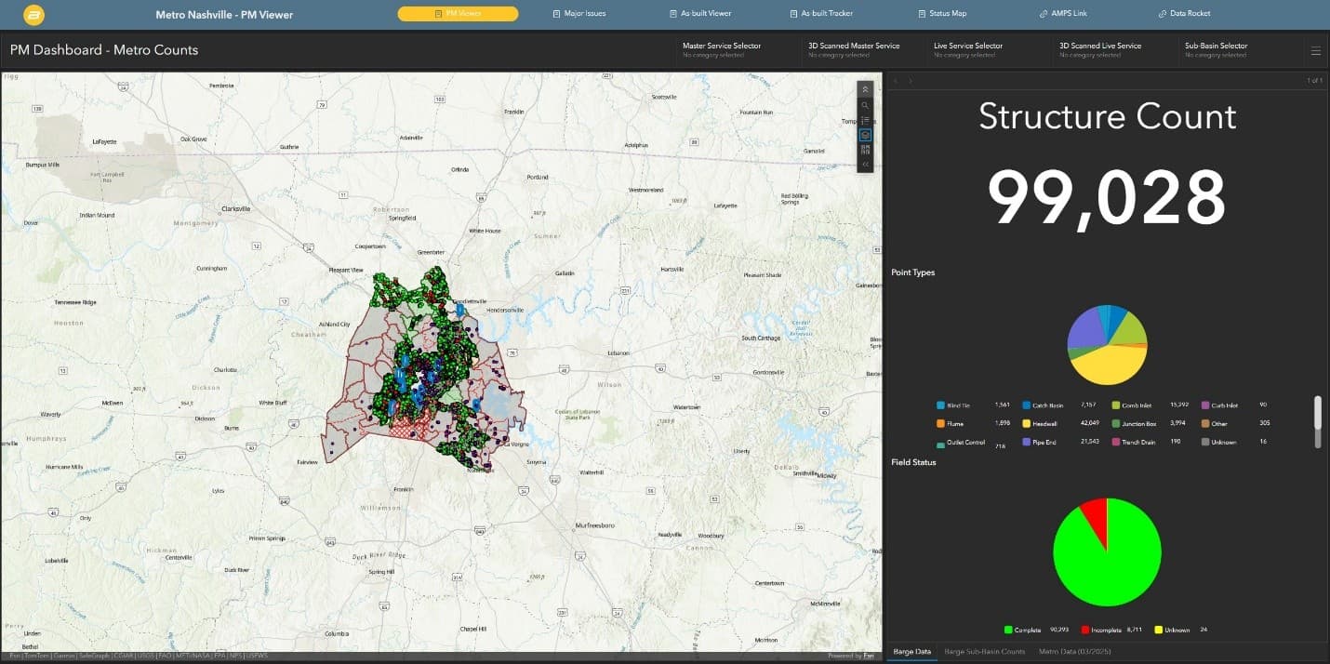Image resolution: width=1330 pixels, height=664 pixels.
Task: Click the Point Types section label
Action: [x=913, y=272]
